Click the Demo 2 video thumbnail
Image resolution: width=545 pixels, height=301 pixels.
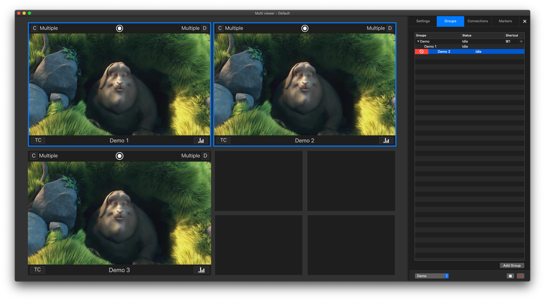[305, 84]
